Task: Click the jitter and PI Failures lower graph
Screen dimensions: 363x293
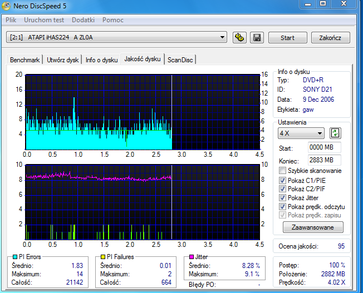Action: 143,202
